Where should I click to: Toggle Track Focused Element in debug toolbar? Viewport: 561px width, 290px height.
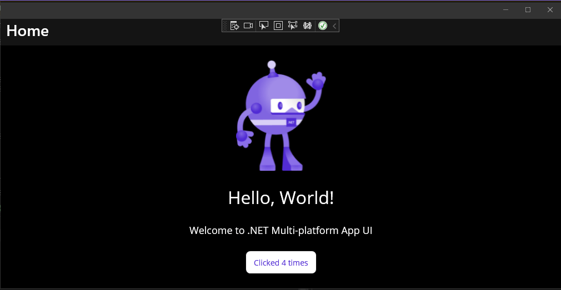(293, 26)
